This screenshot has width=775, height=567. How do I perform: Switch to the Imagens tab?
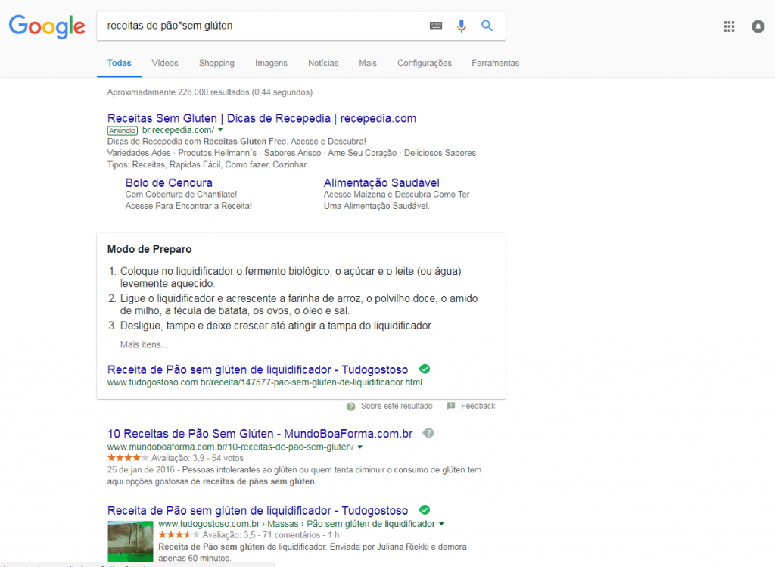(x=271, y=63)
